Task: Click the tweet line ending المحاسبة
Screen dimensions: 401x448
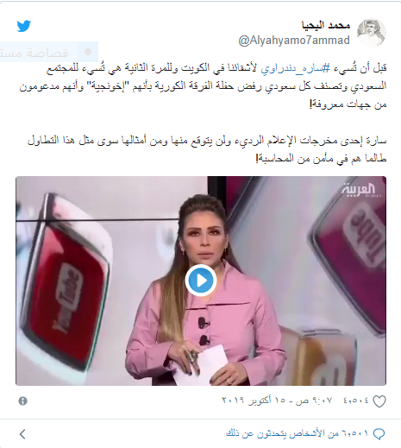Action: (x=321, y=158)
